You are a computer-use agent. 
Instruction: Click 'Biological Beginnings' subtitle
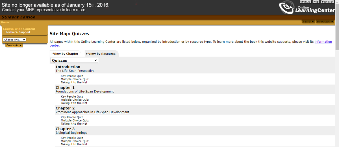(x=71, y=133)
